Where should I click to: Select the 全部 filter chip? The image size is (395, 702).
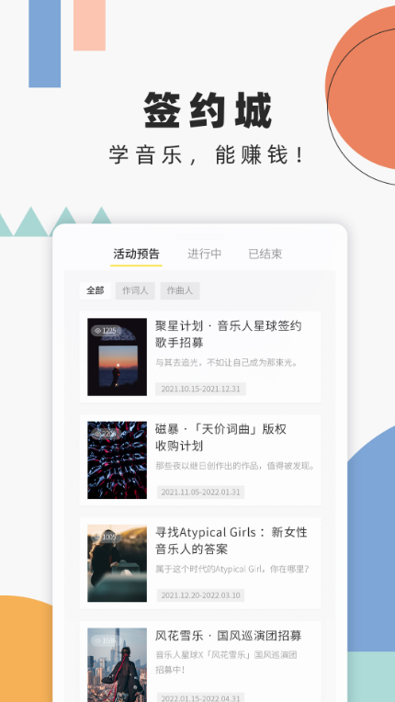pyautogui.click(x=95, y=290)
